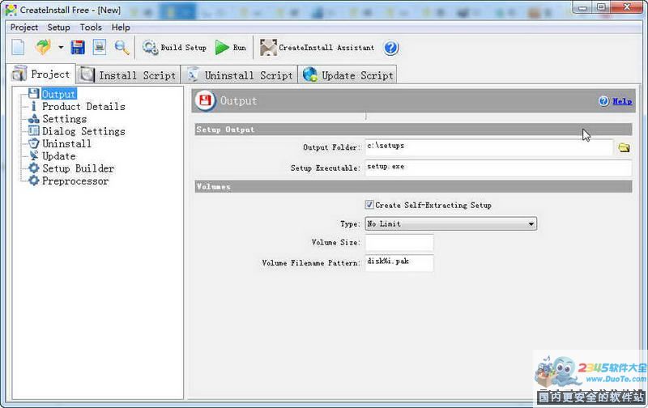Click the magnifying glass search icon
This screenshot has height=408, width=648.
[122, 48]
